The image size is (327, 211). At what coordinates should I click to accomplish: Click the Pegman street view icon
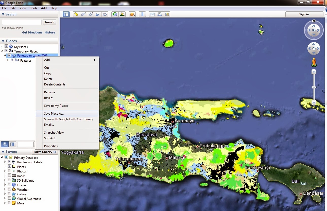314,62
